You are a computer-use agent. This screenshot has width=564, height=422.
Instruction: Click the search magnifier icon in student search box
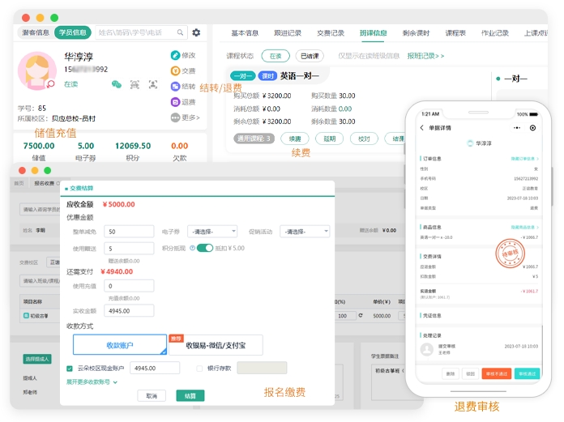180,32
